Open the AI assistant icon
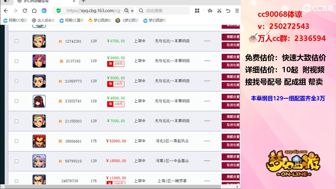336x189 pixels. pyautogui.click(x=44, y=11)
